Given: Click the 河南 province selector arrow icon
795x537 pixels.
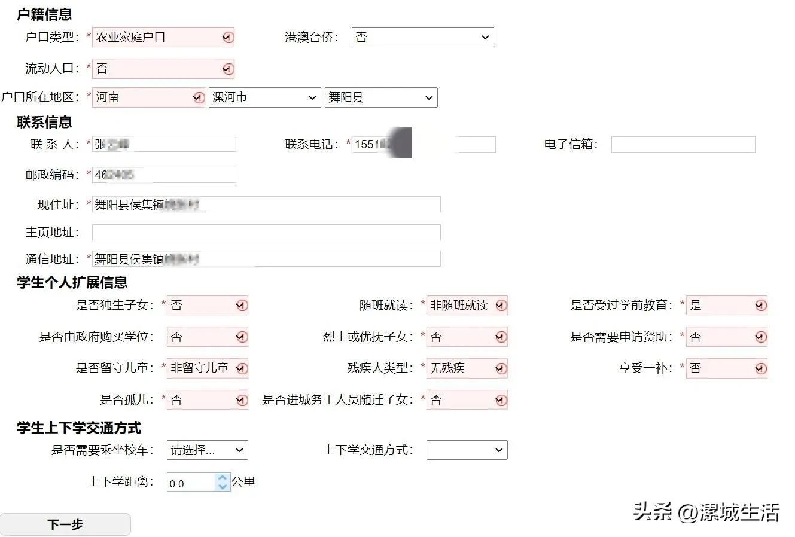Looking at the screenshot, I should tap(199, 97).
